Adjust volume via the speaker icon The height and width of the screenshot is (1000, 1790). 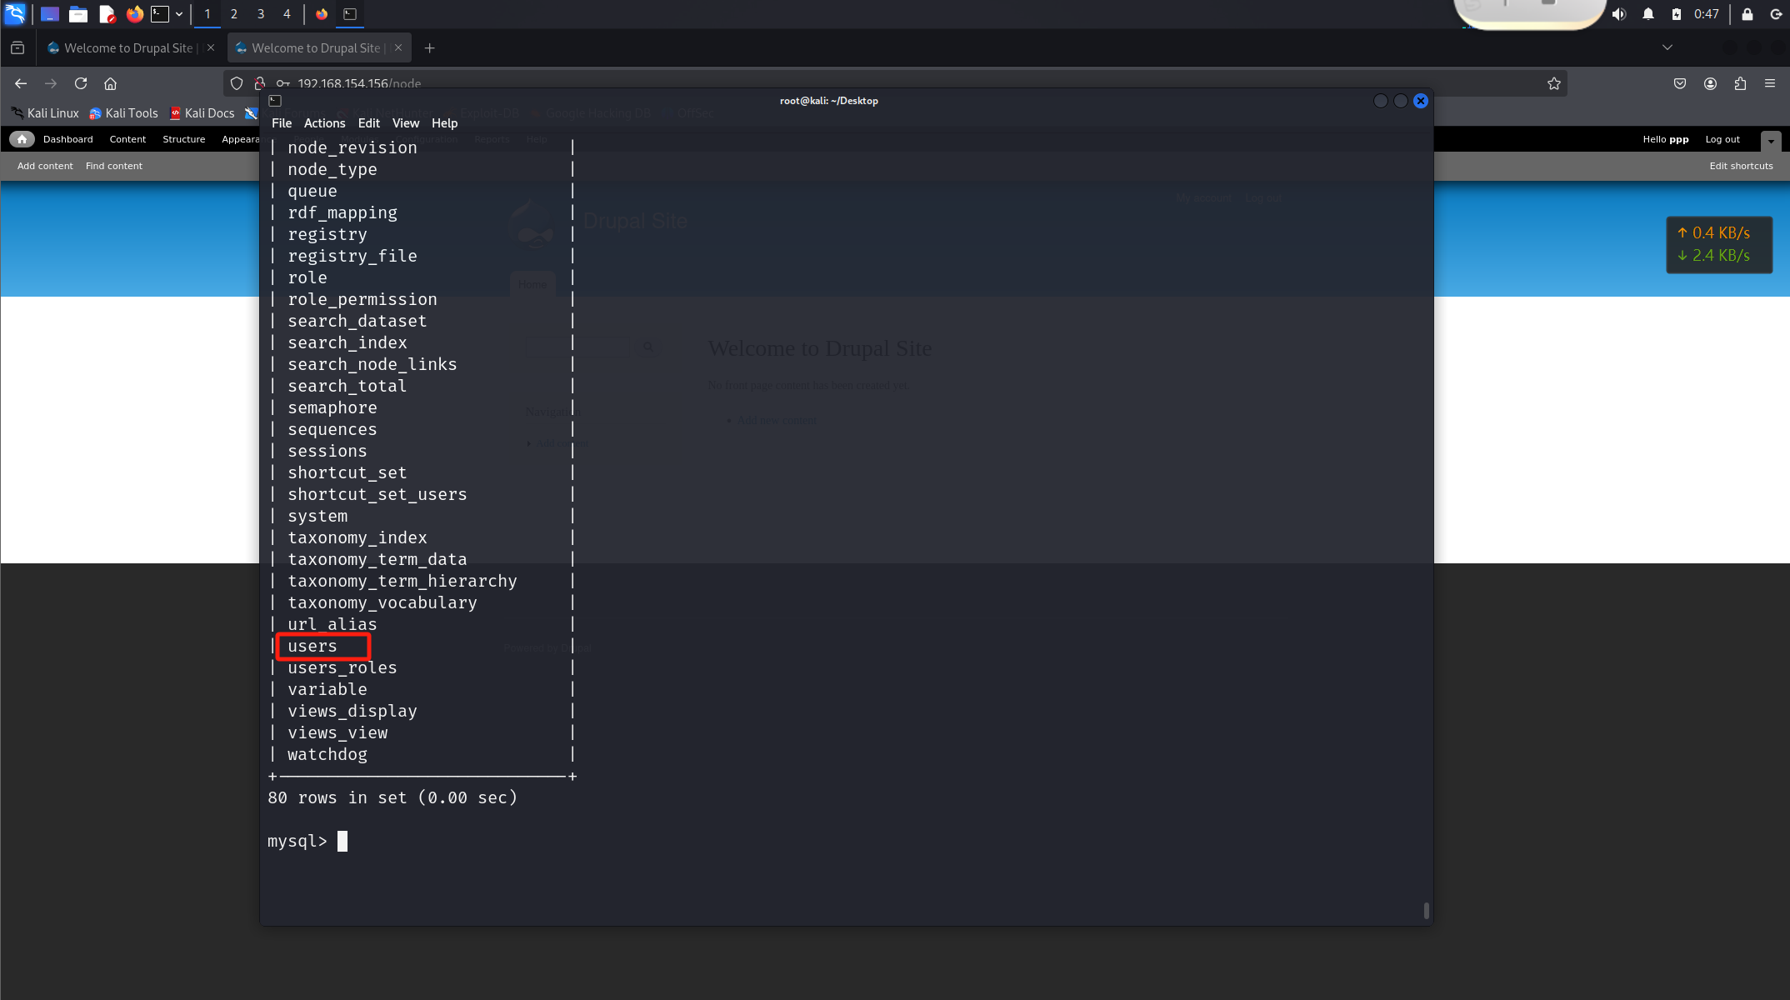(1617, 14)
